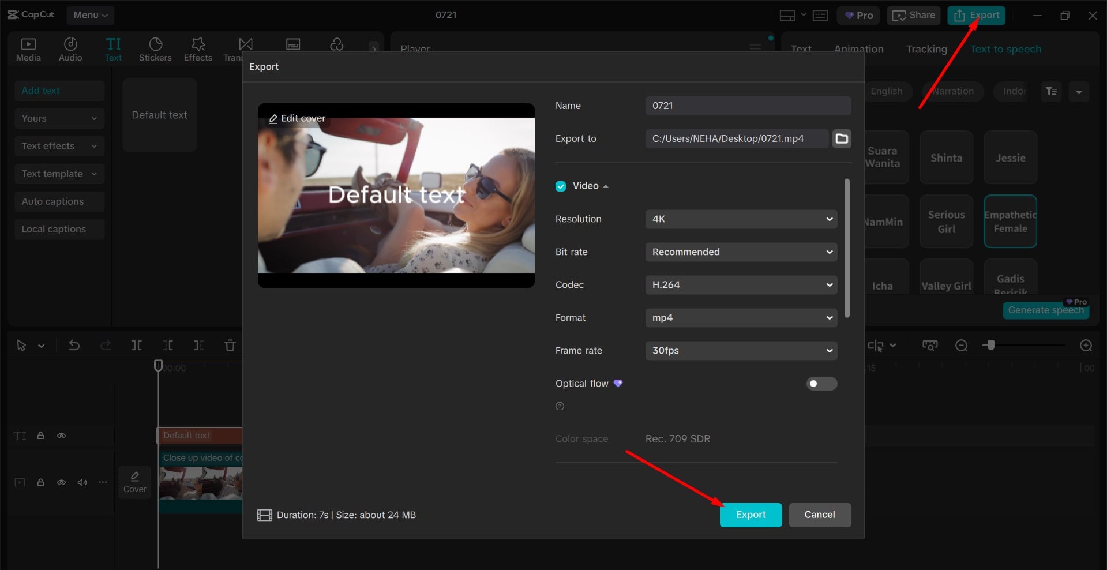Click the folder icon to browse export location
This screenshot has width=1107, height=570.
842,138
